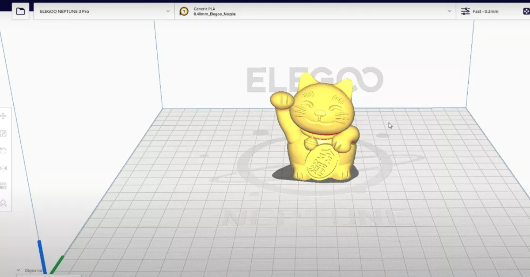Select the Scale tool

pyautogui.click(x=3, y=134)
